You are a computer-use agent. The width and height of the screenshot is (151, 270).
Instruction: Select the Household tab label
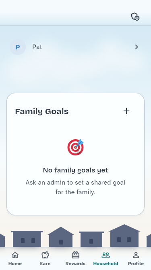point(105,264)
